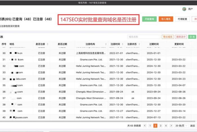Go to previous page arrow

145,126
